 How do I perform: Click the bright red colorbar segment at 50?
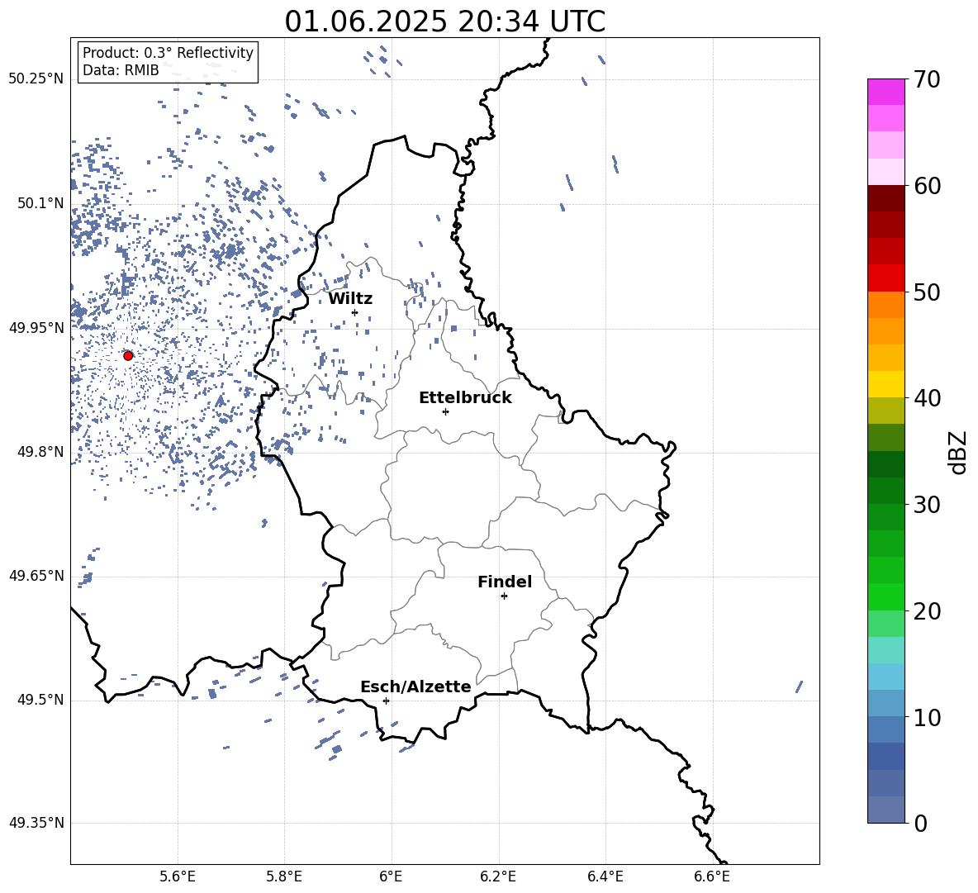click(886, 278)
